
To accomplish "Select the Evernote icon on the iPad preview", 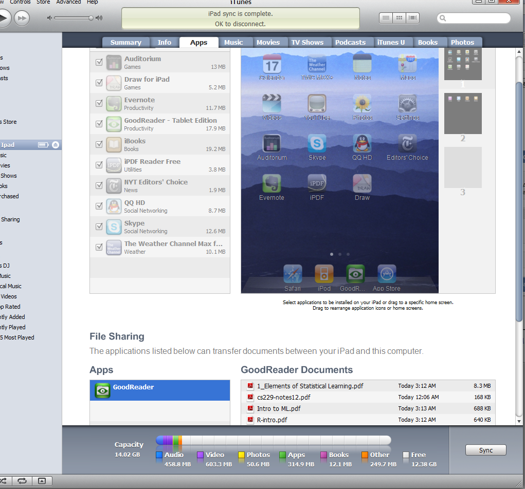I will tap(271, 183).
